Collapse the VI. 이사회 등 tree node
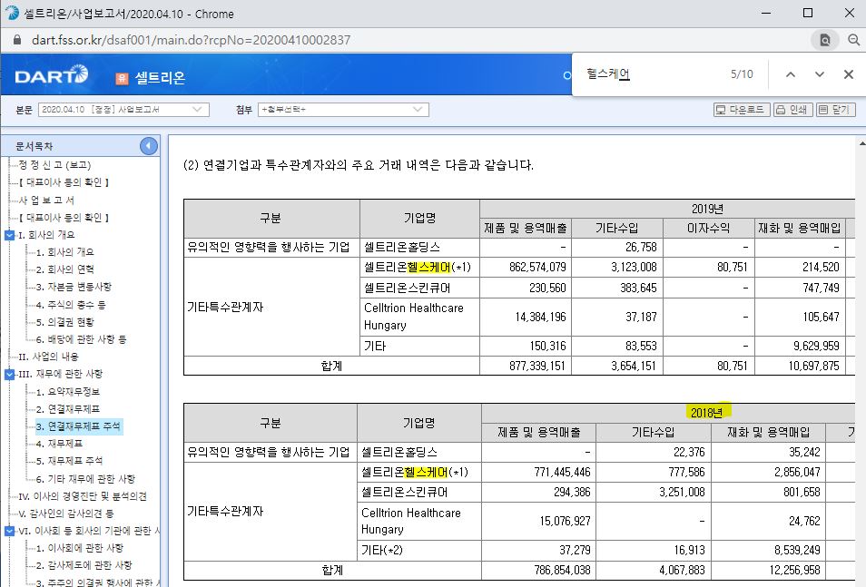Viewport: 866px width, 587px height. [9, 531]
